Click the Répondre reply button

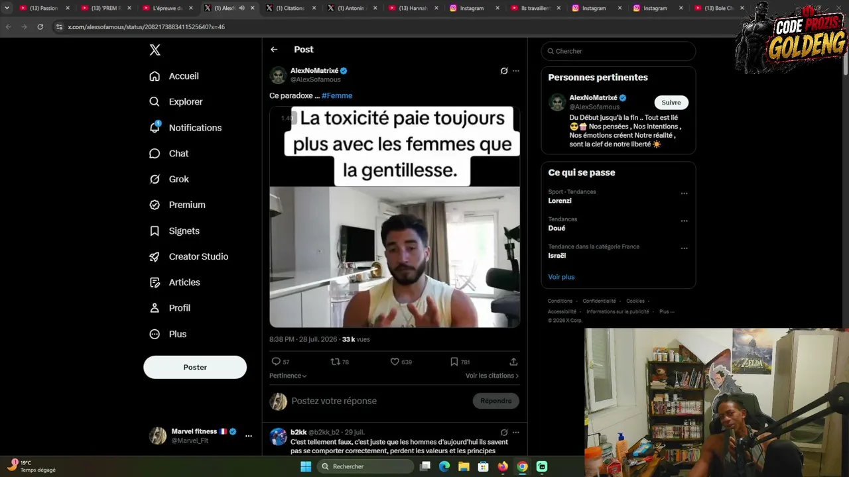coord(496,401)
